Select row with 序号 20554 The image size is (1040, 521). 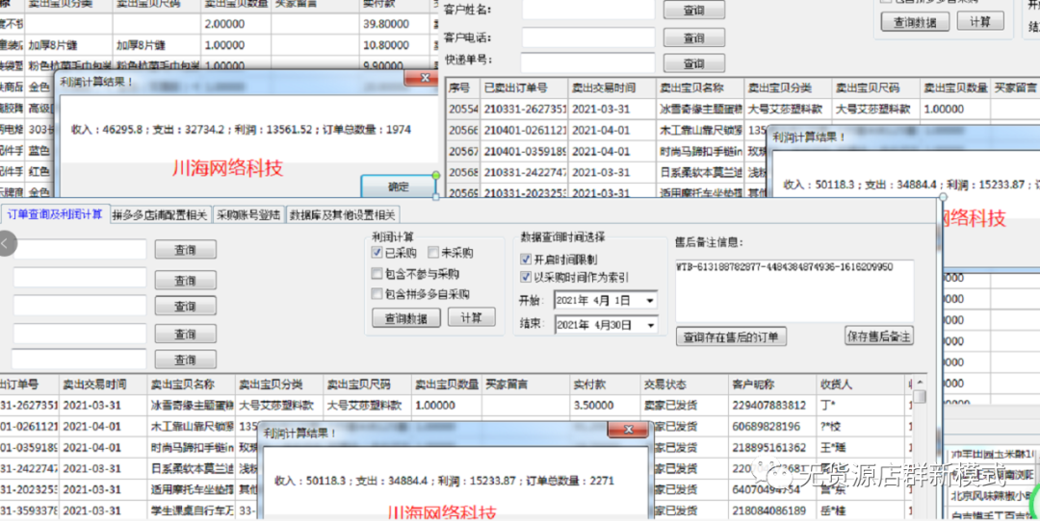point(463,109)
